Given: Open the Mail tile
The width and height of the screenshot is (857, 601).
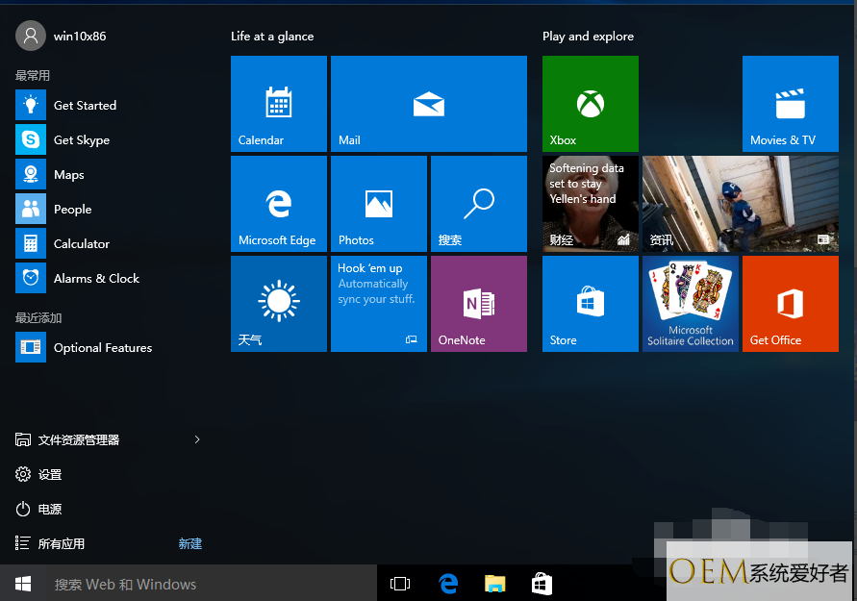Looking at the screenshot, I should (x=428, y=103).
